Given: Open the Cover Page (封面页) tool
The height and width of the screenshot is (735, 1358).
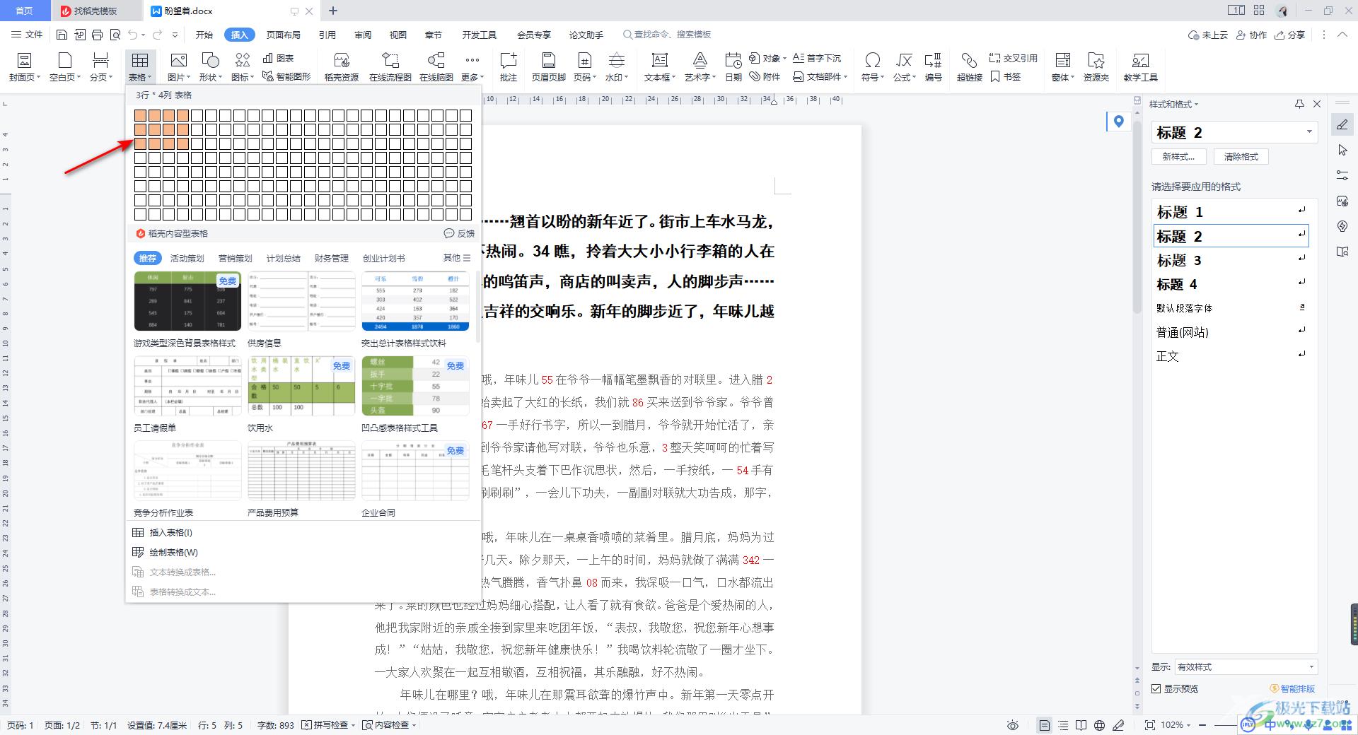Looking at the screenshot, I should 25,66.
